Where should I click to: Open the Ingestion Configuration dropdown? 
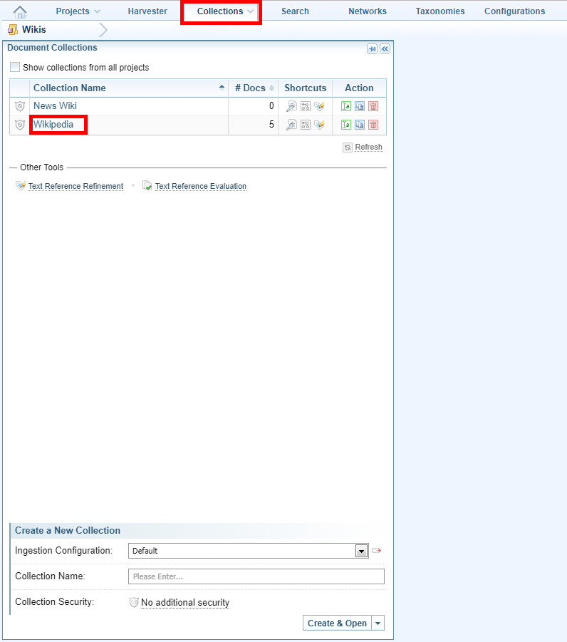(x=361, y=551)
